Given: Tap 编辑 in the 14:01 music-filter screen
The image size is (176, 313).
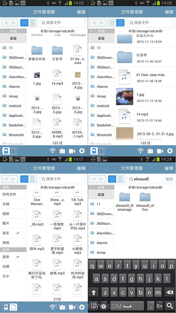Looking at the screenshot, I should [81, 168].
